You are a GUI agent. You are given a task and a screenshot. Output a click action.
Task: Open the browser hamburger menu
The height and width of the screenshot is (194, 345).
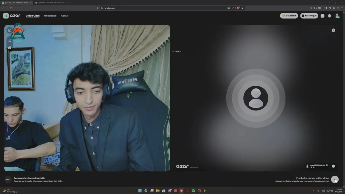coord(342,8)
